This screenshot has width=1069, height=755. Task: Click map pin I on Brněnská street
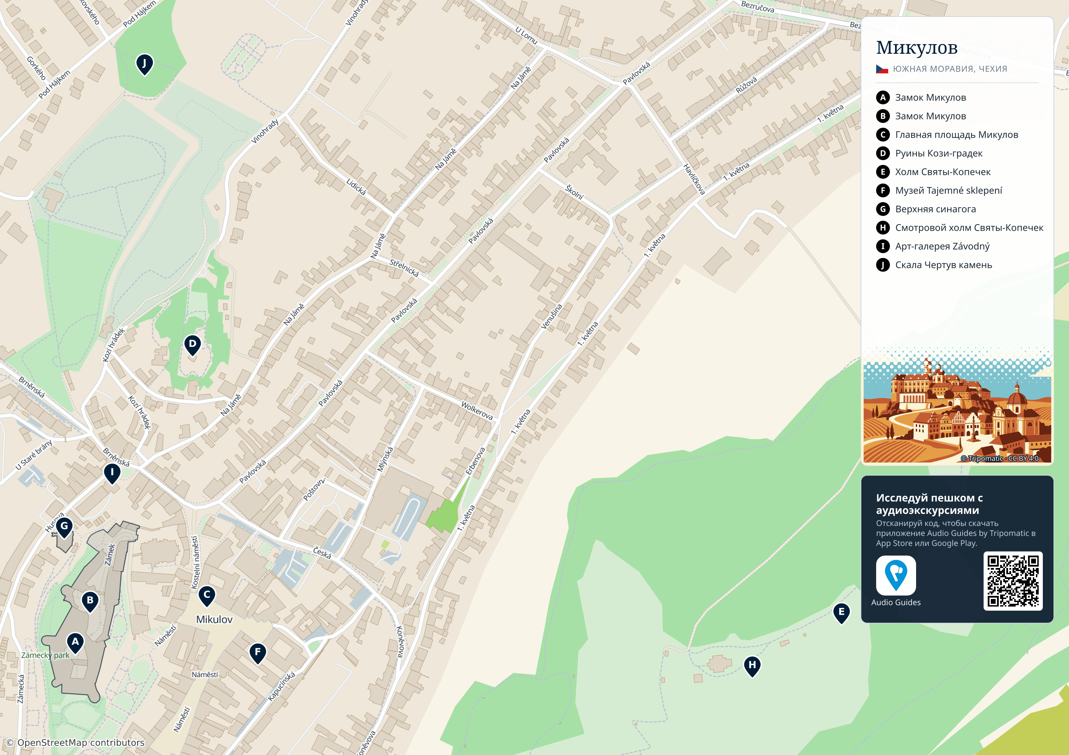coord(112,474)
